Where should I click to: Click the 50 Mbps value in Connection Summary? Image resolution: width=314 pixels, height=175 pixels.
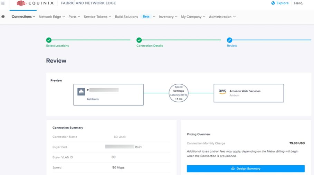pyautogui.click(x=118, y=167)
